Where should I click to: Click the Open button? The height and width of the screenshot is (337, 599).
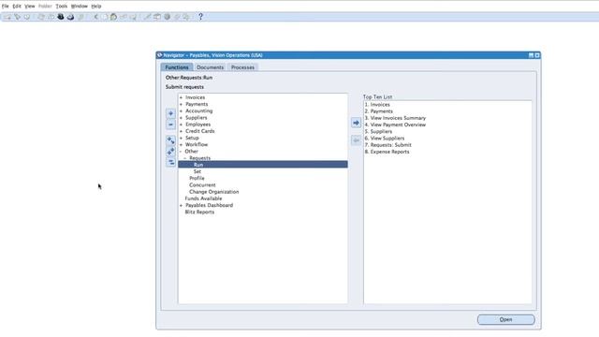click(505, 319)
